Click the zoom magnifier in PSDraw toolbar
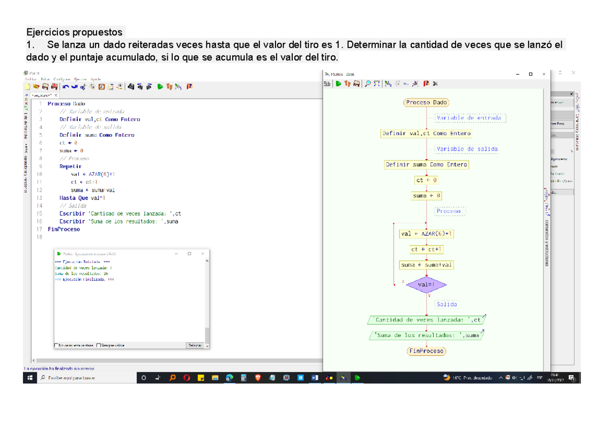610x431 pixels. 368,84
